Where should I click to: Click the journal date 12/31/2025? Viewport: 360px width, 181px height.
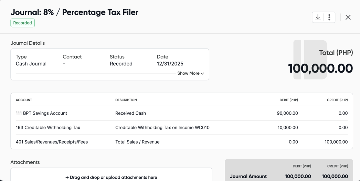(x=170, y=64)
